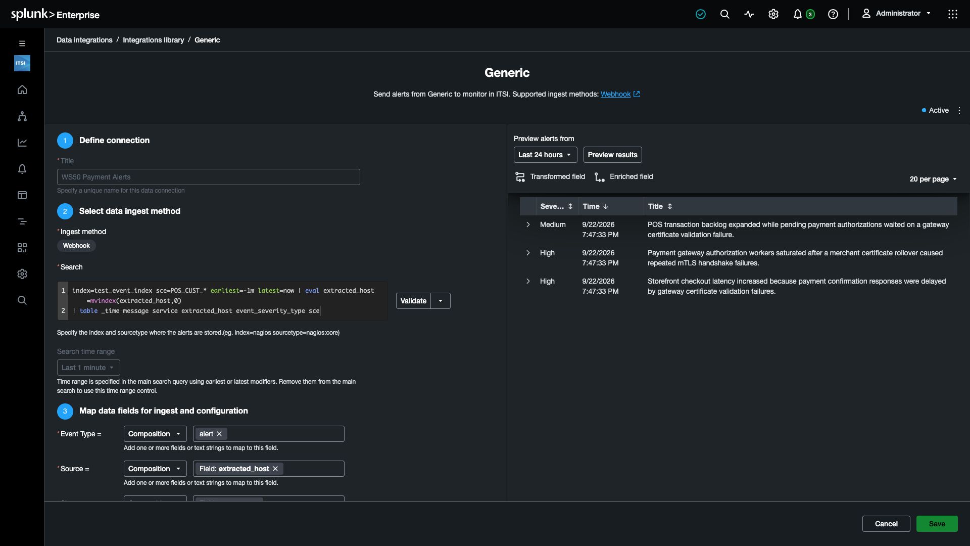Click the Webhook ingest method chip
The width and height of the screenshot is (970, 546).
(76, 246)
